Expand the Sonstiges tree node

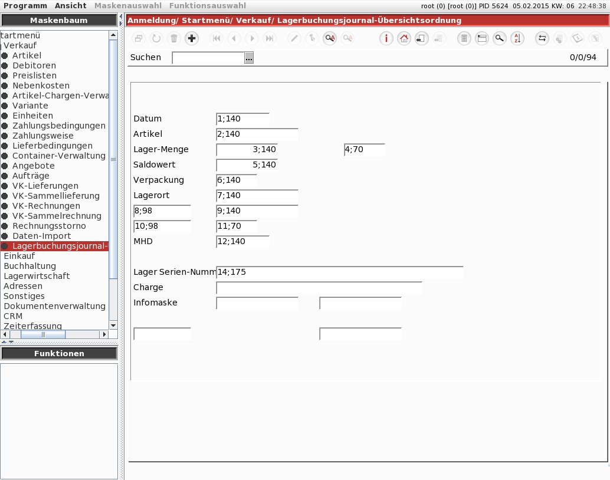click(x=24, y=296)
